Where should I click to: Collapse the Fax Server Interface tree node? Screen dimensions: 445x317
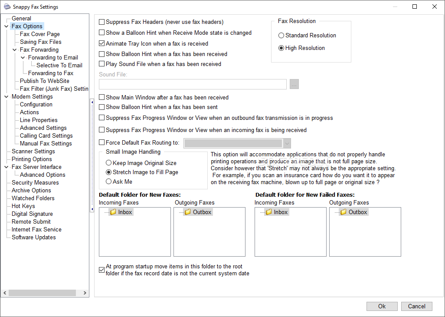[6, 167]
